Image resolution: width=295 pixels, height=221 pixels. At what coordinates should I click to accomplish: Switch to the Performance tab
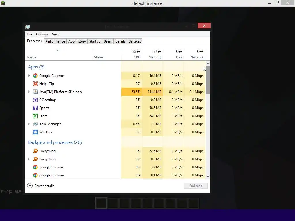(x=55, y=41)
